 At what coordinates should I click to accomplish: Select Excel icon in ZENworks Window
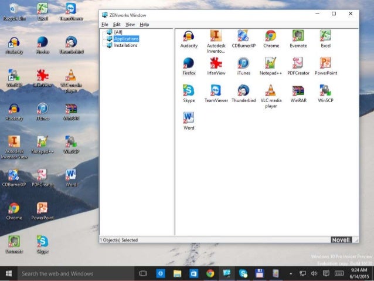pyautogui.click(x=325, y=39)
